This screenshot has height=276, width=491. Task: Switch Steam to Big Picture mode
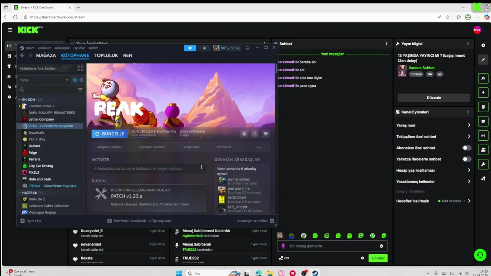[247, 48]
